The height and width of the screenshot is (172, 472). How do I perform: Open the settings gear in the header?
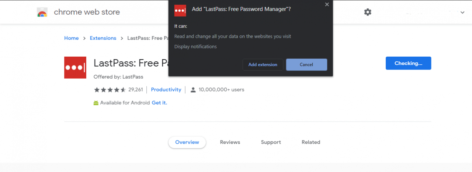tap(368, 12)
